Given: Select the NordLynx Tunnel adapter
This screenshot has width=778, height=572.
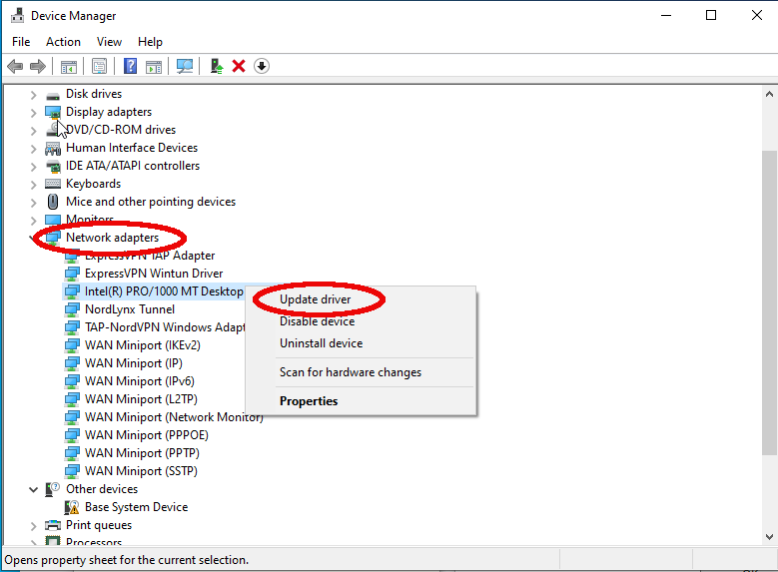Looking at the screenshot, I should pyautogui.click(x=130, y=309).
